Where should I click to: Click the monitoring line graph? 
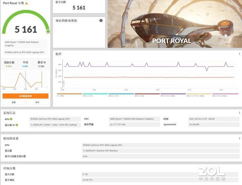click(x=149, y=74)
